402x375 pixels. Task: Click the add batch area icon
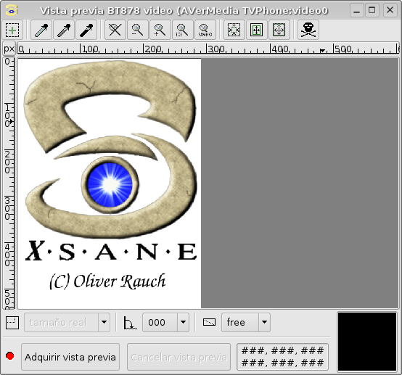click(x=12, y=30)
